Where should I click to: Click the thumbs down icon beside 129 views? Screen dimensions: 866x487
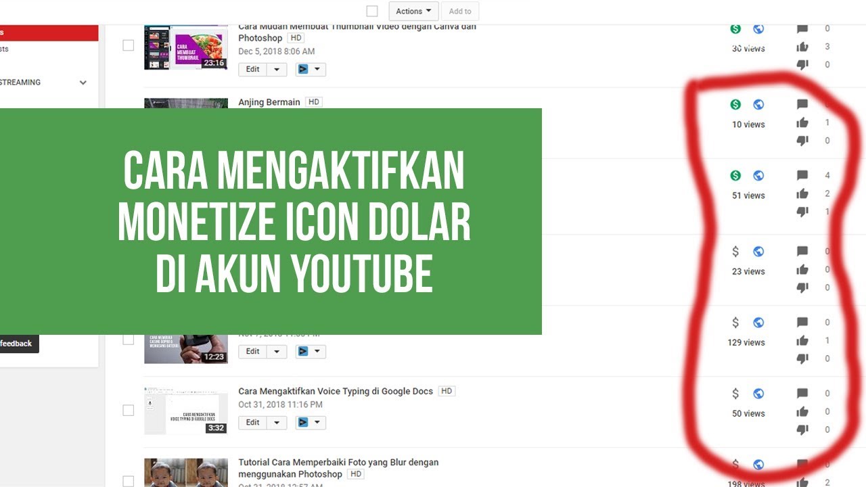pos(803,358)
